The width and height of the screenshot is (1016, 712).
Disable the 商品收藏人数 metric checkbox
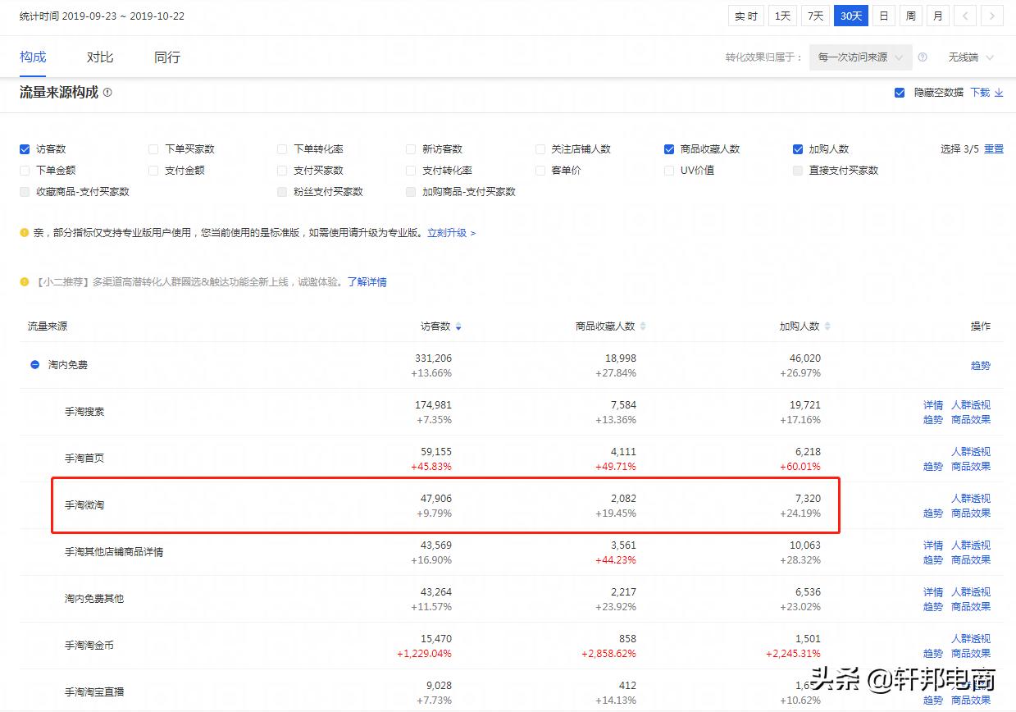point(668,148)
